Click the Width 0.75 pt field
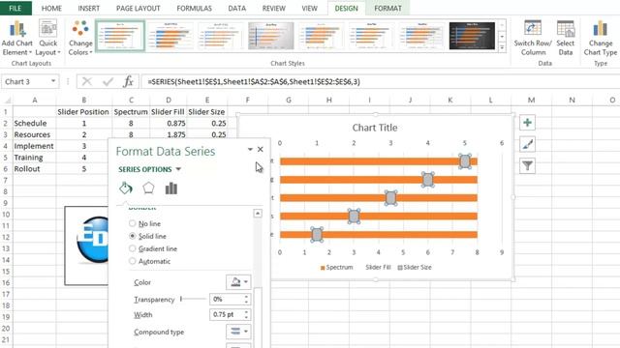Viewport: 620px width, 348px height. pyautogui.click(x=226, y=314)
